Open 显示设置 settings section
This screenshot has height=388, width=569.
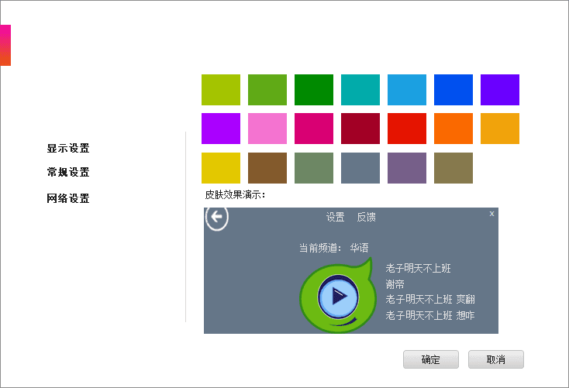click(x=68, y=148)
